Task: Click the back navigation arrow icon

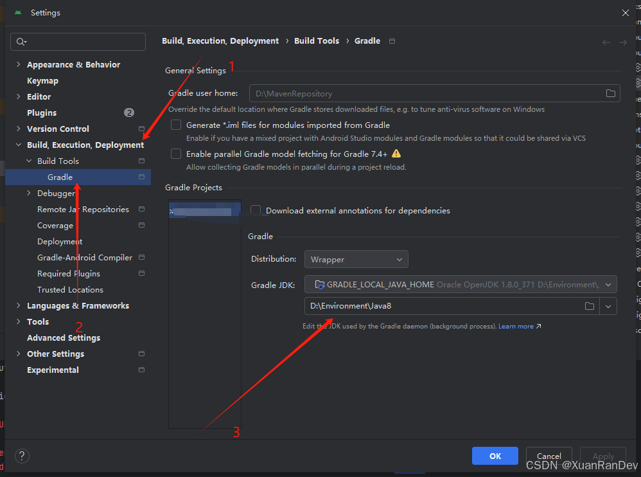Action: click(x=606, y=42)
